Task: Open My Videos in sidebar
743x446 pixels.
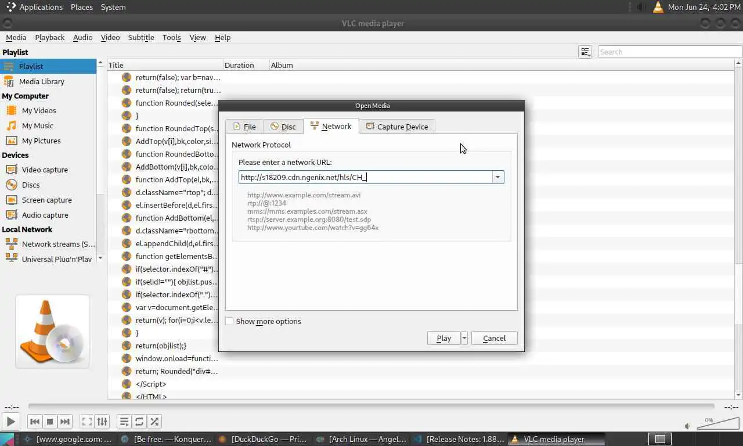Action: (48, 110)
